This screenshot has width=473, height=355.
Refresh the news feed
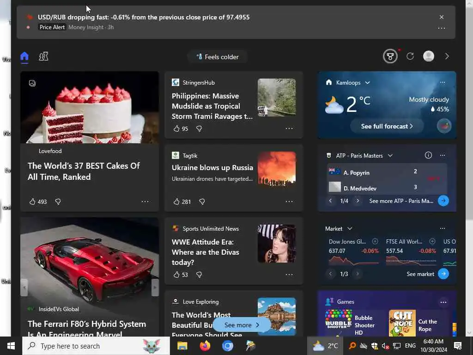410,56
